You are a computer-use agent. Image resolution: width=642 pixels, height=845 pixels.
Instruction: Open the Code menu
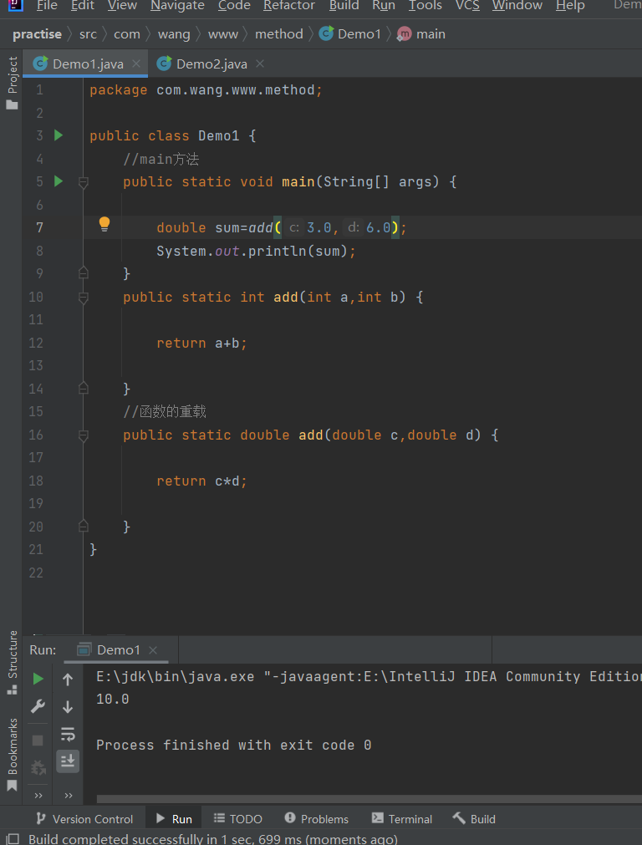(x=234, y=5)
